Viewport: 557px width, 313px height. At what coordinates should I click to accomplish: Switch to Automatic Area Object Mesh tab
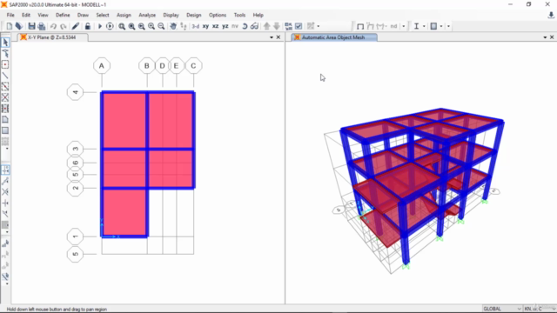[333, 37]
